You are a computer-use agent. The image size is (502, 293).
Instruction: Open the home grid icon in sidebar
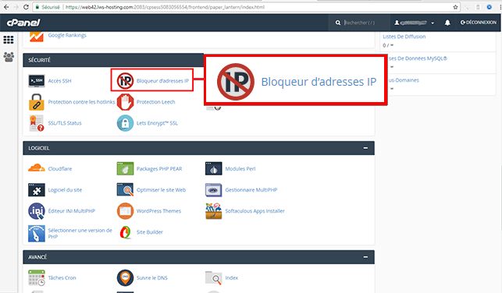pos(9,40)
